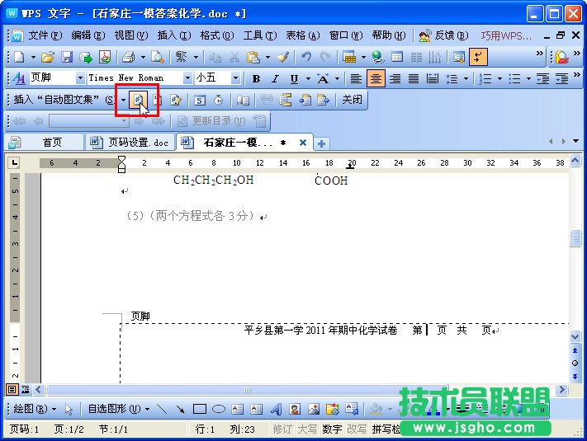Expand line spacing dropdown arrow
The image size is (587, 441).
click(x=466, y=78)
